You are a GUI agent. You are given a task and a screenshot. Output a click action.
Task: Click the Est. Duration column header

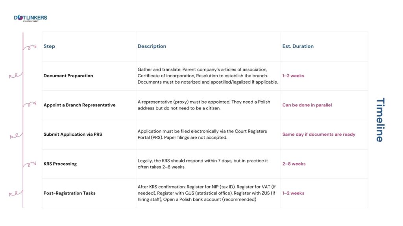298,46
